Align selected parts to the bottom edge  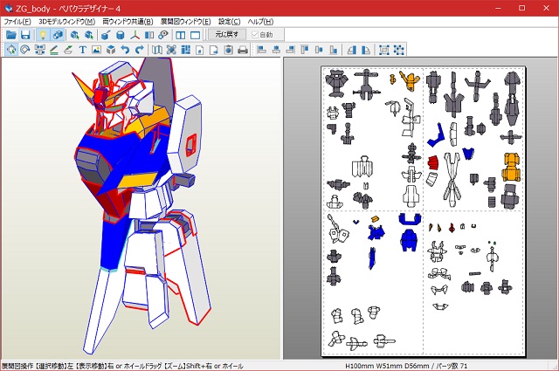click(x=333, y=50)
